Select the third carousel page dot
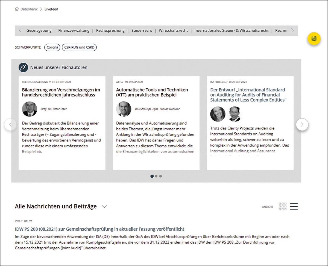The width and height of the screenshot is (328, 266). [160, 176]
